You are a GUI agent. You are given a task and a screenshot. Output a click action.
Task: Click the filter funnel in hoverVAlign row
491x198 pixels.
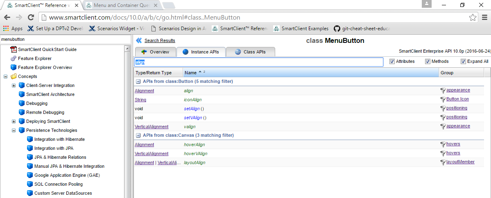443,154
